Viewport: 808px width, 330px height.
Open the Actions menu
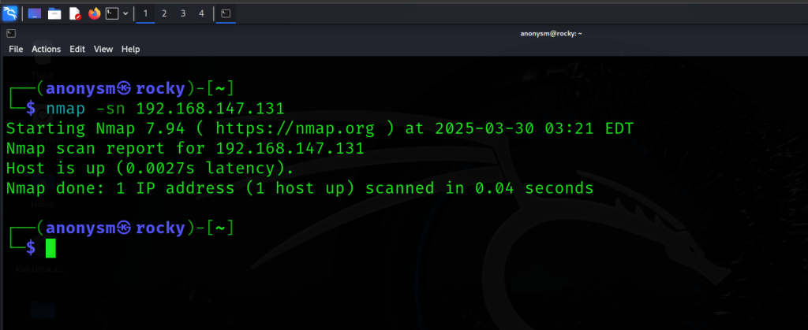(x=47, y=50)
